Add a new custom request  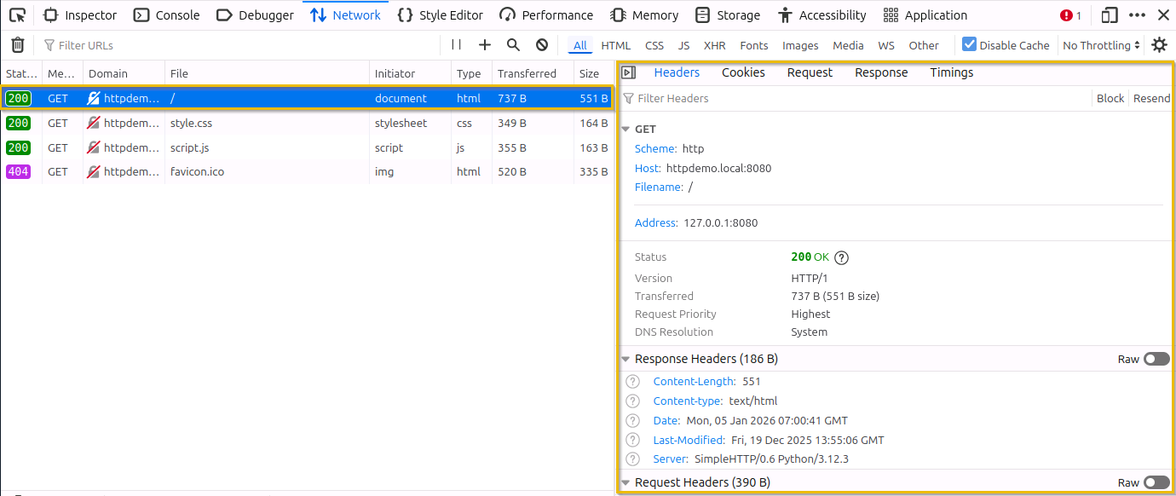click(484, 44)
